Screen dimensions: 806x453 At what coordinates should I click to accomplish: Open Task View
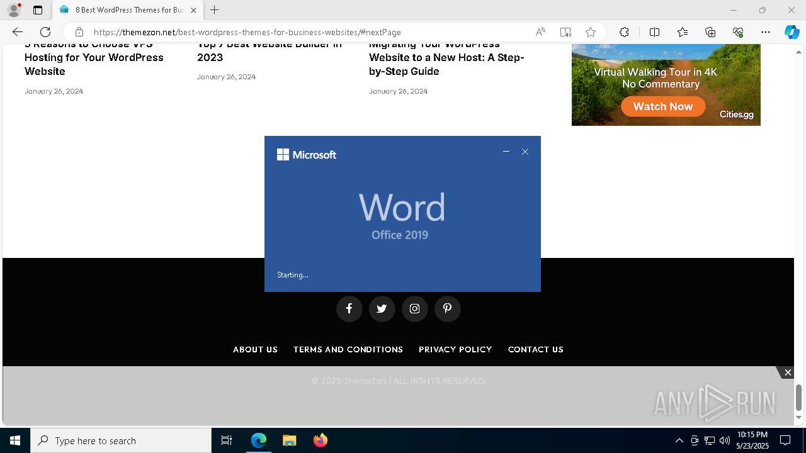pyautogui.click(x=227, y=440)
